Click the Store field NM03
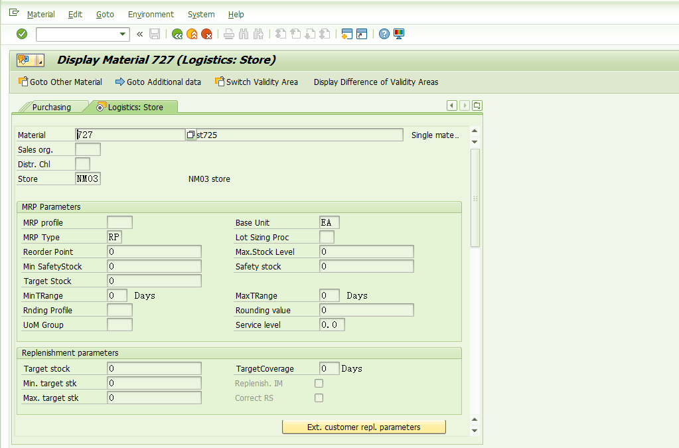 [88, 179]
